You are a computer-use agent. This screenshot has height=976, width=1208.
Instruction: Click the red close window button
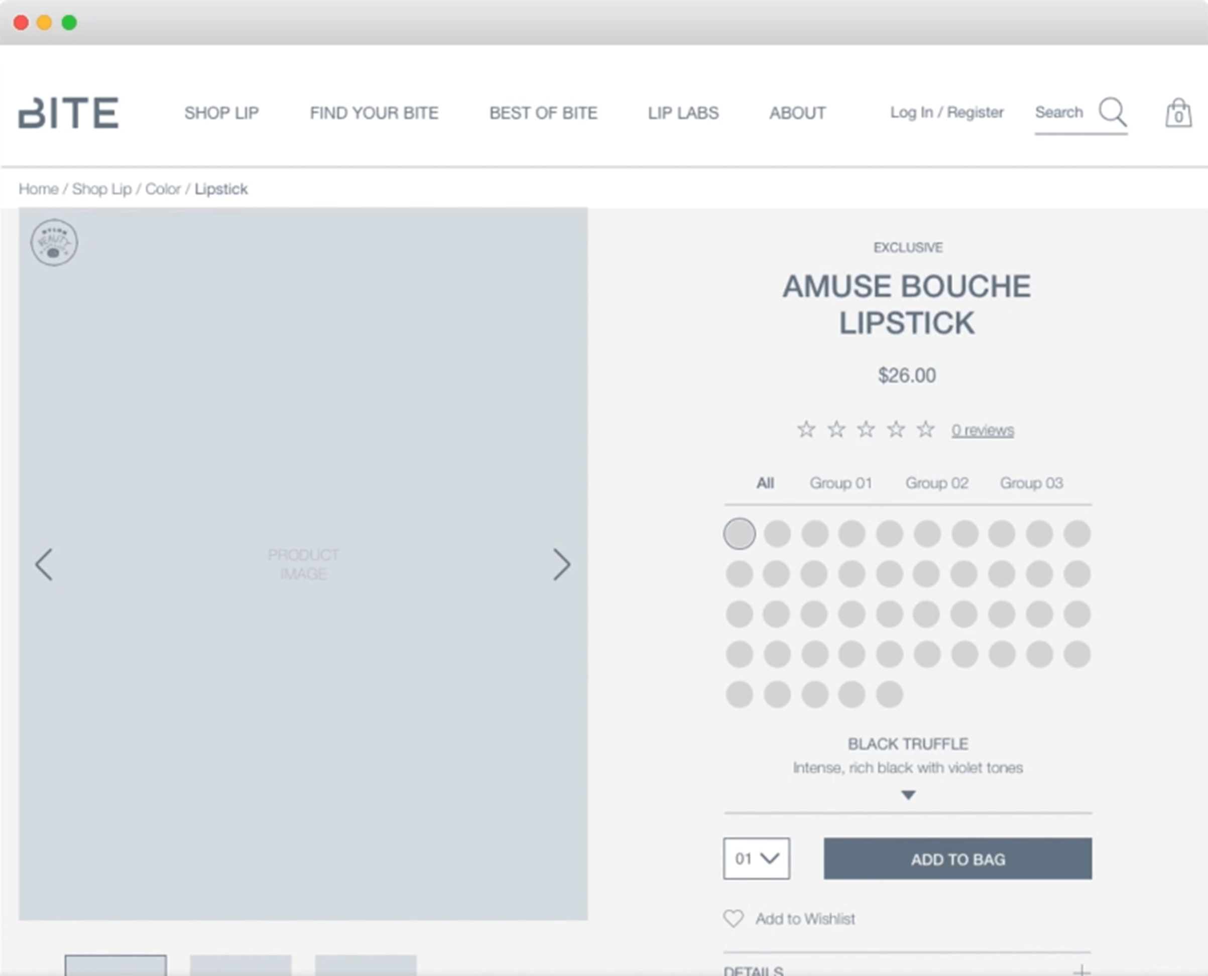22,23
